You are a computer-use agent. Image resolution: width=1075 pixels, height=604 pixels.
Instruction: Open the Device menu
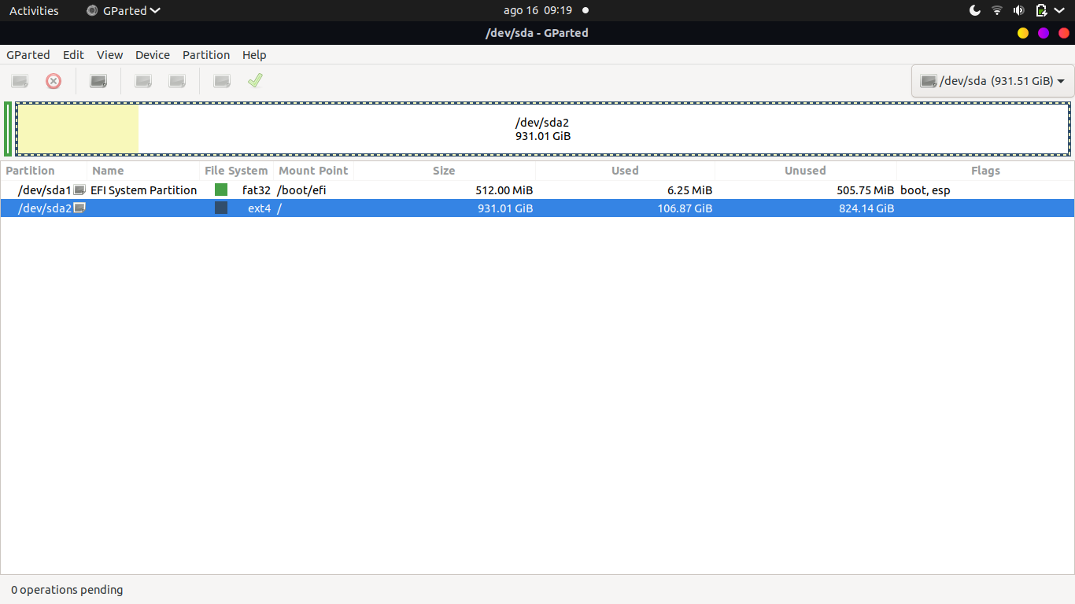153,55
